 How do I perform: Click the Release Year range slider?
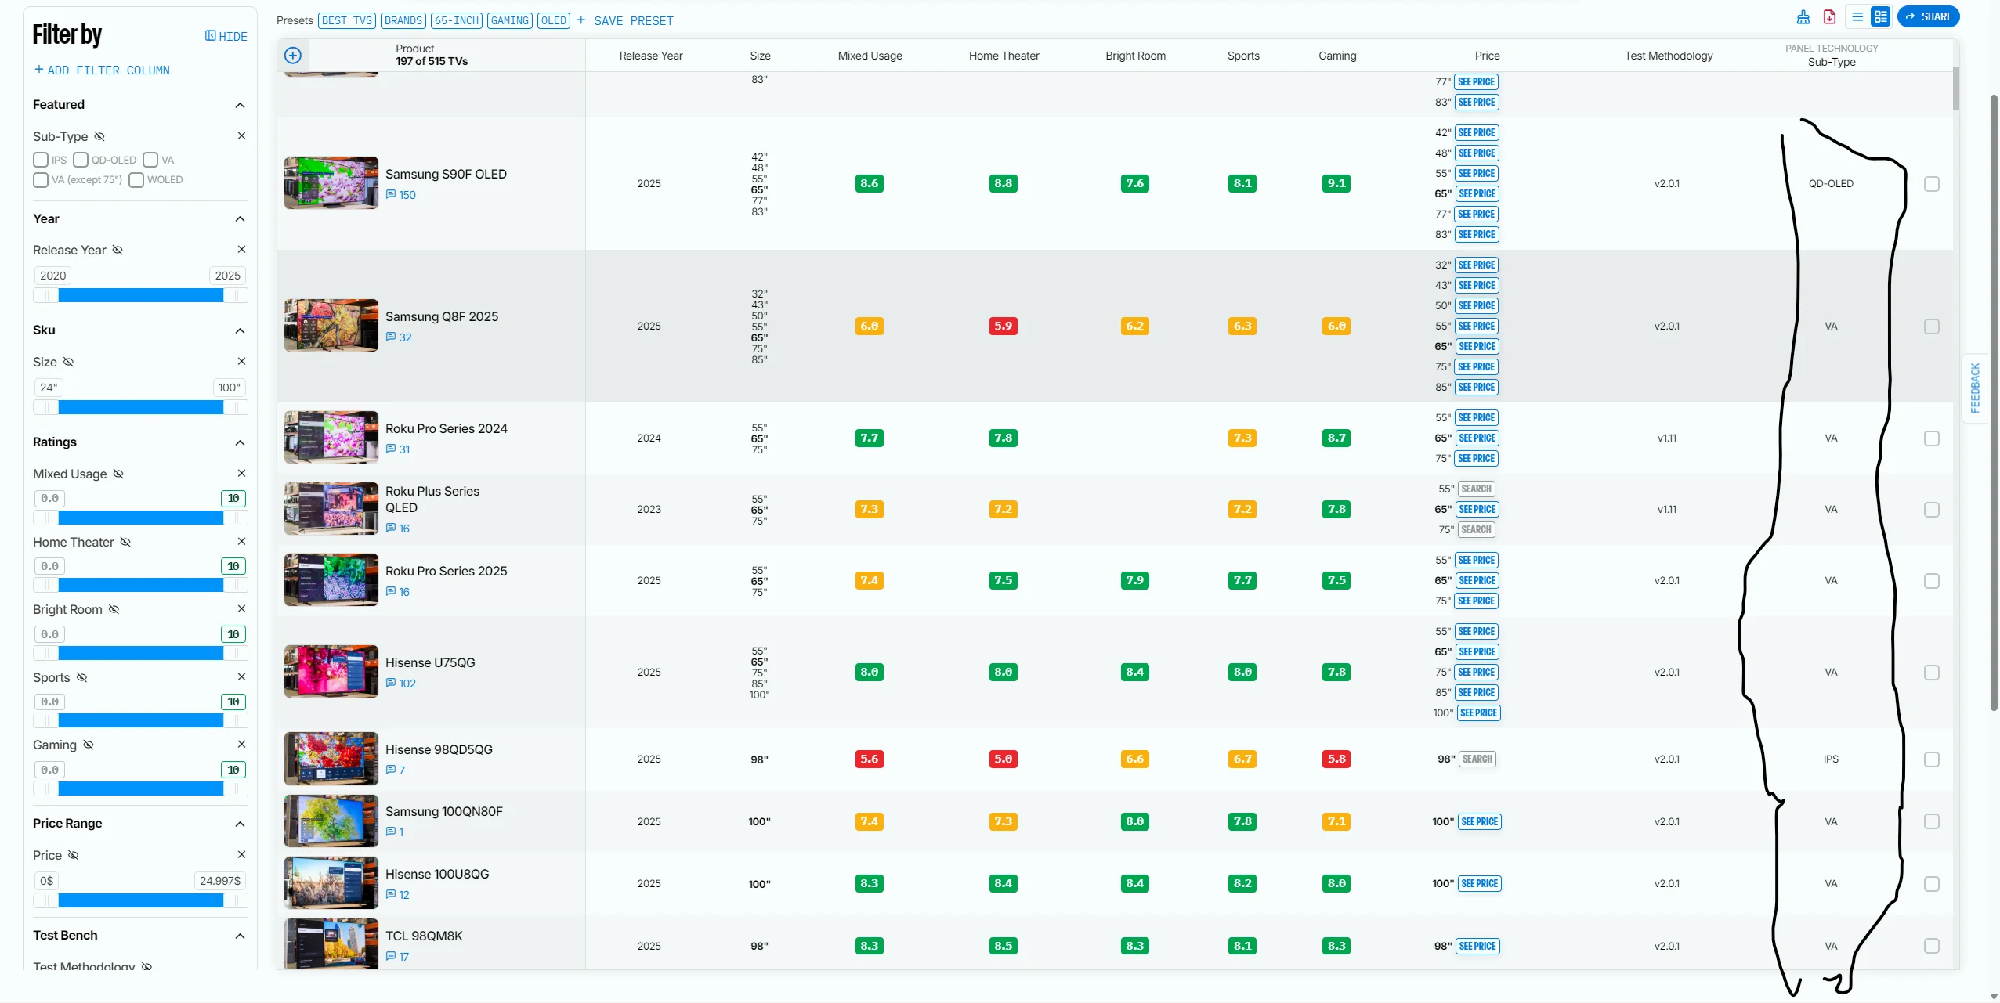[140, 295]
